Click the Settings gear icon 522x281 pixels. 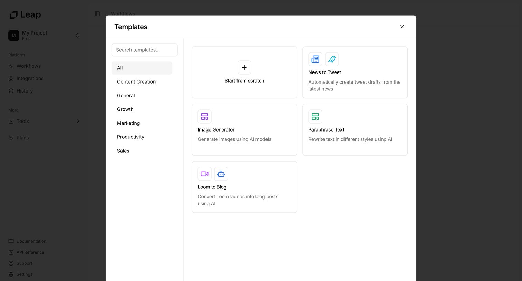tap(11, 274)
